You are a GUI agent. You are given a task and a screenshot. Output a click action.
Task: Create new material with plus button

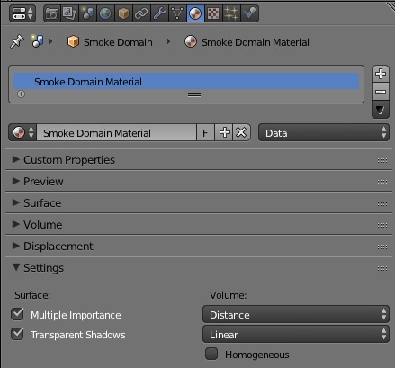(224, 132)
